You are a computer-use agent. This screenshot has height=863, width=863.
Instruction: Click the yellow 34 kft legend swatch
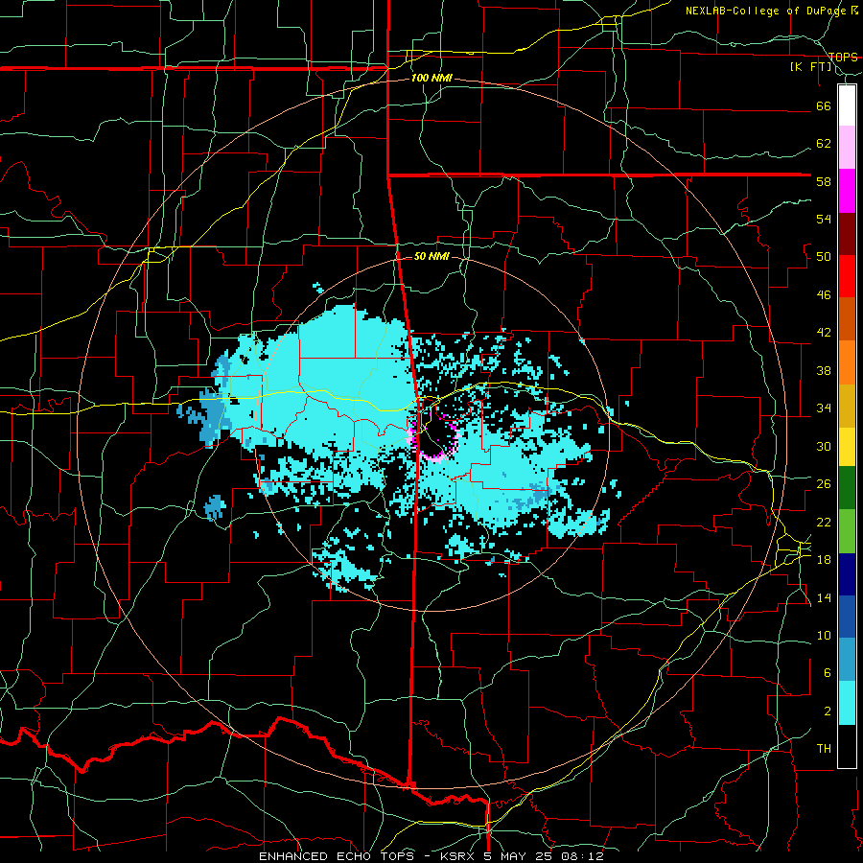(847, 447)
